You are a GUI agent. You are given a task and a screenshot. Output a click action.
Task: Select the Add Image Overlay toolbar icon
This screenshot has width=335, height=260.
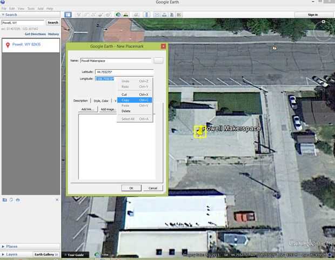(100, 15)
